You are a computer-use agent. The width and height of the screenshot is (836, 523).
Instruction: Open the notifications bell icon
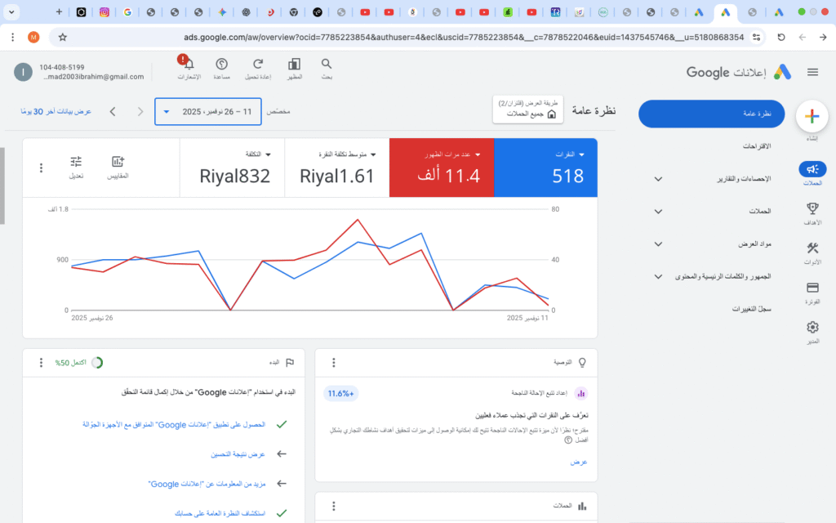[189, 65]
